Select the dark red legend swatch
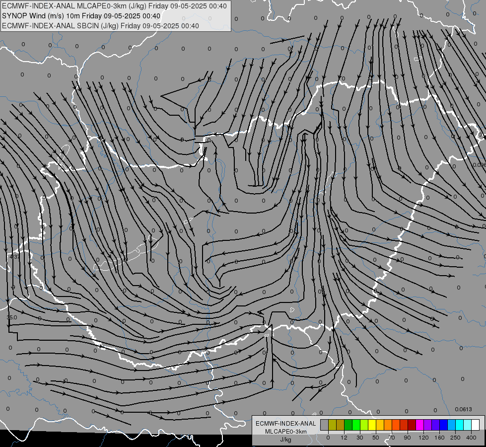This screenshot has height=447, width=486. point(412,425)
